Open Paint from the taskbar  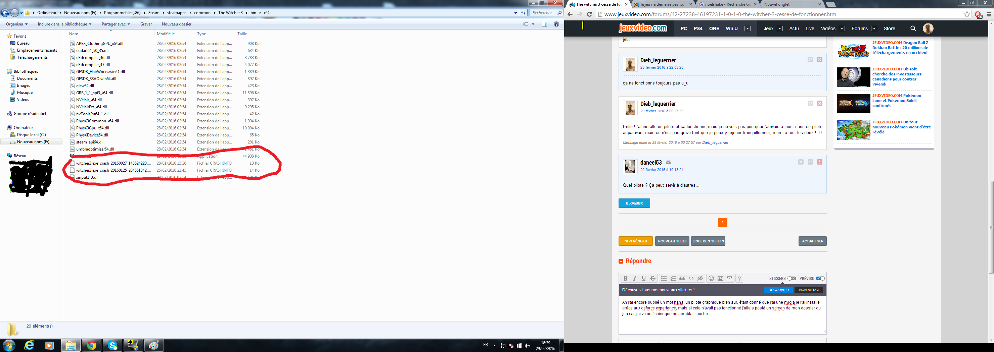pyautogui.click(x=153, y=345)
